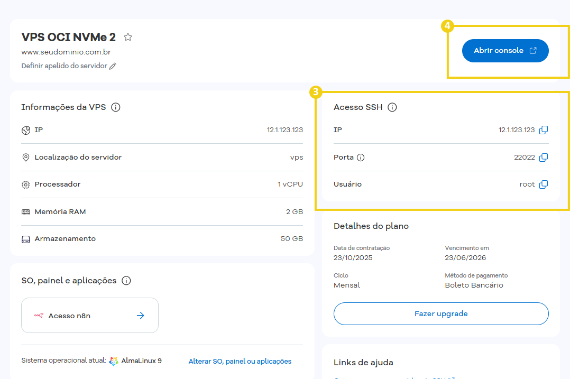Click the arrow in Acesso n8n card

[x=140, y=316]
